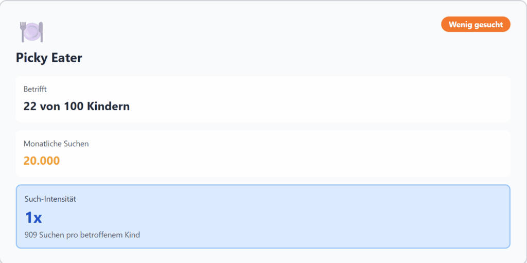The width and height of the screenshot is (527, 263).
Task: Click the 'Monatliche Suchen' label
Action: point(56,144)
